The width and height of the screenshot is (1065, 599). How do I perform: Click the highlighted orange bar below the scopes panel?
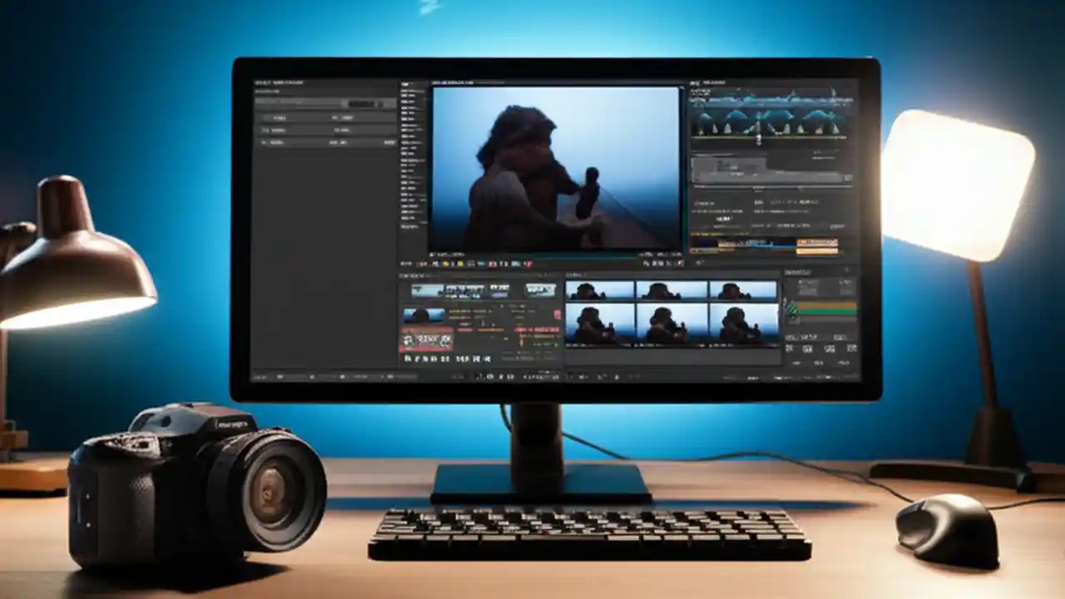tap(820, 250)
